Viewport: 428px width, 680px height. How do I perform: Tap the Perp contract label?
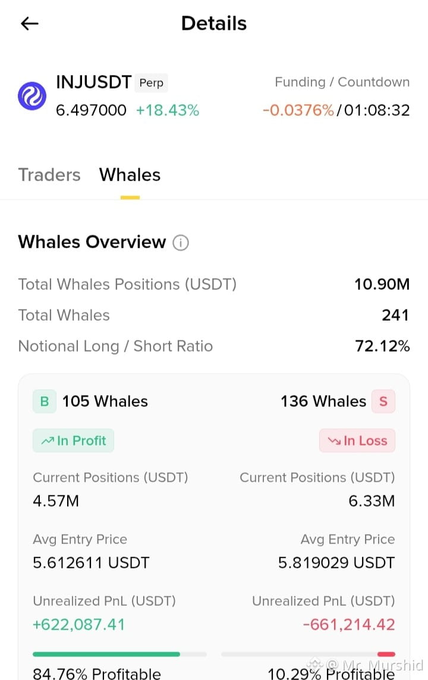[151, 83]
